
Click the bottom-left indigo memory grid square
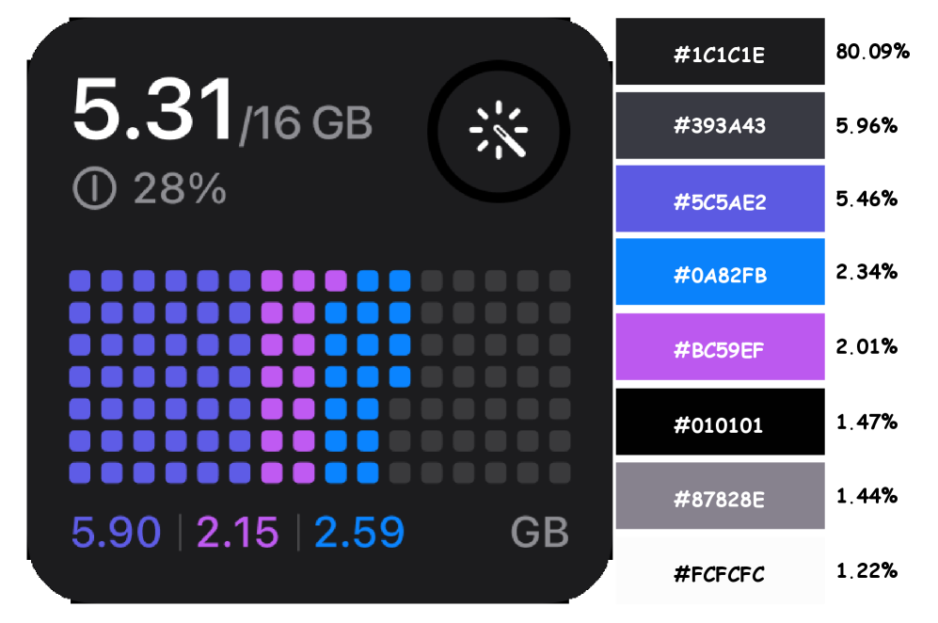click(80, 472)
